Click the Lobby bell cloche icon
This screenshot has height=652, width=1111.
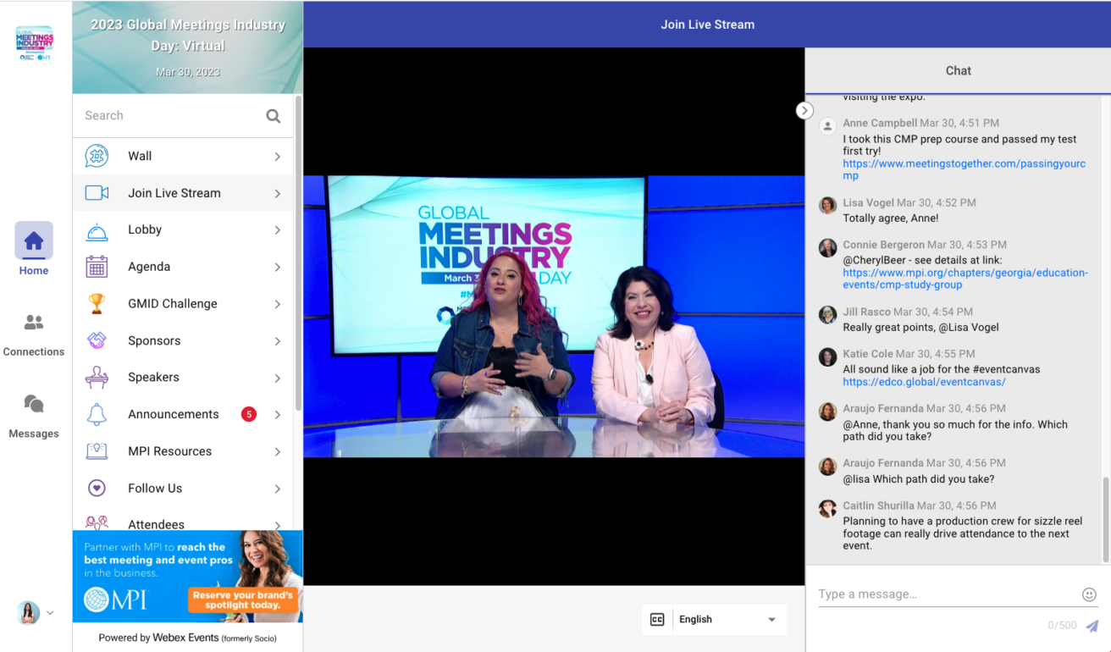tap(97, 230)
